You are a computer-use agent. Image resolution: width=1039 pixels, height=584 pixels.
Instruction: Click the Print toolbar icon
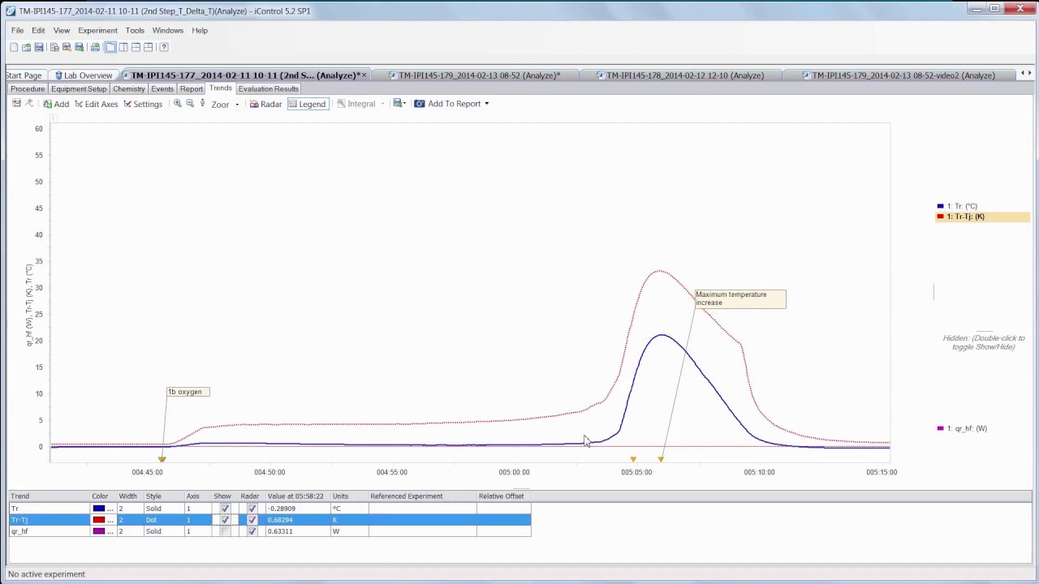point(95,47)
